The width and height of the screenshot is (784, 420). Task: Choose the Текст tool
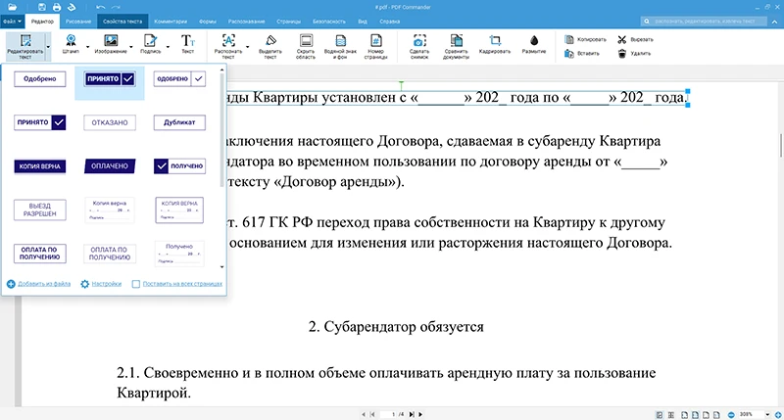[187, 44]
